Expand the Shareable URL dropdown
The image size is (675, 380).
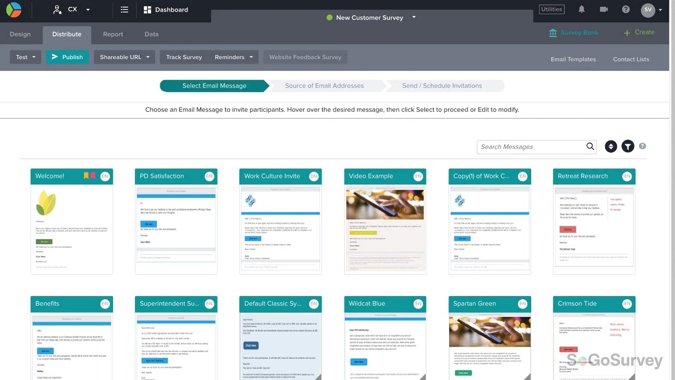click(x=124, y=57)
